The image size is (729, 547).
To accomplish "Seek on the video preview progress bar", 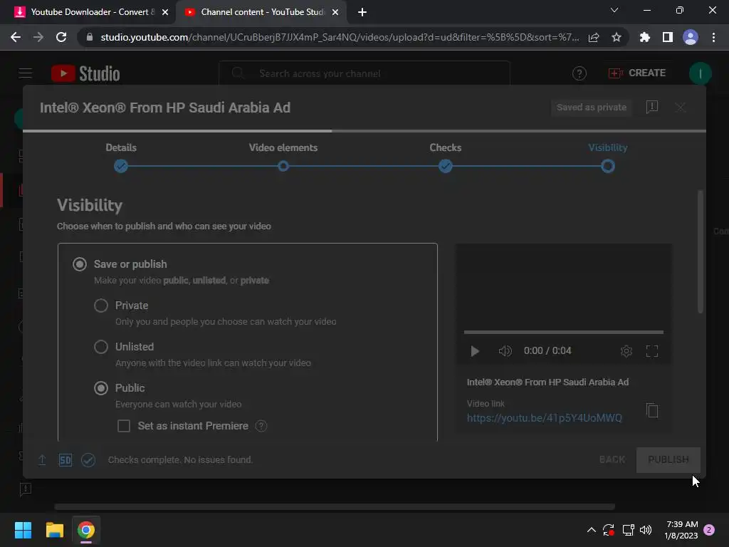I will coord(564,332).
